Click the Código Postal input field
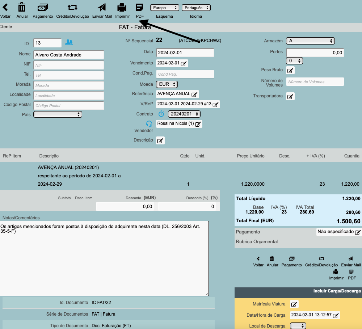362x329 pixels. (69, 106)
